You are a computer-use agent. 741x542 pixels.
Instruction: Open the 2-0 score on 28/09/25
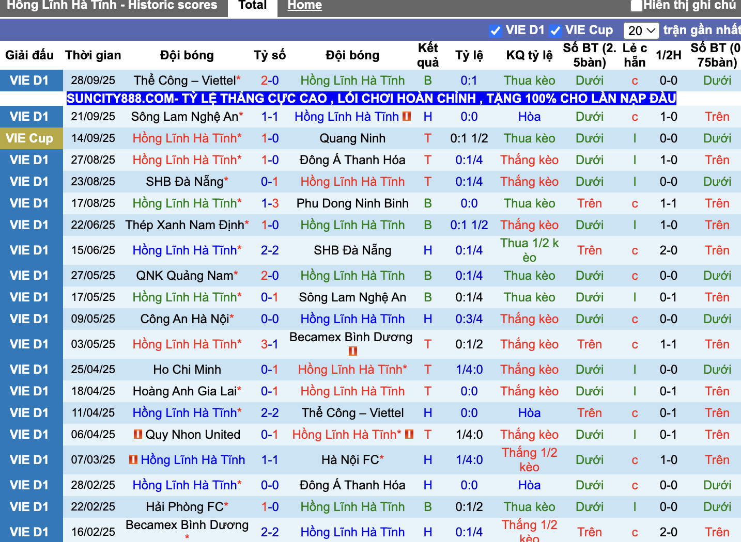(270, 81)
